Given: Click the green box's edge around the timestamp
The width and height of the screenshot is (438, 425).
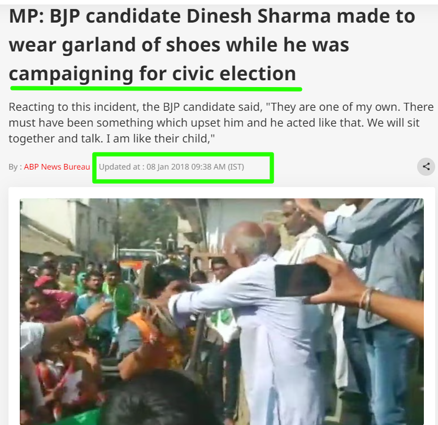Looking at the screenshot, I should pos(183,154).
